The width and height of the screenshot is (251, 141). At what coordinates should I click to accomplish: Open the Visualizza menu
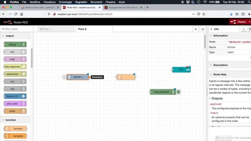tap(49, 2)
